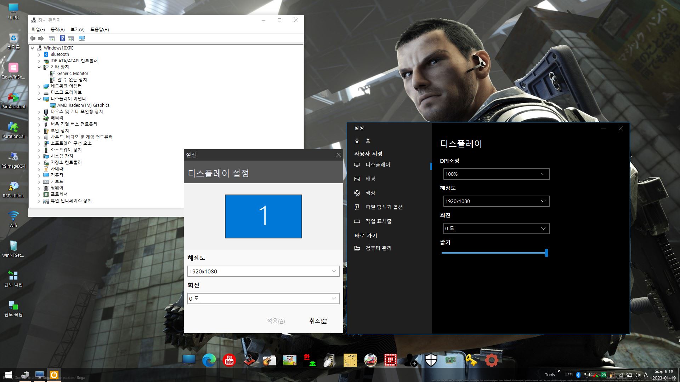
Task: Select 색상 in settings sidebar
Action: (x=390, y=193)
